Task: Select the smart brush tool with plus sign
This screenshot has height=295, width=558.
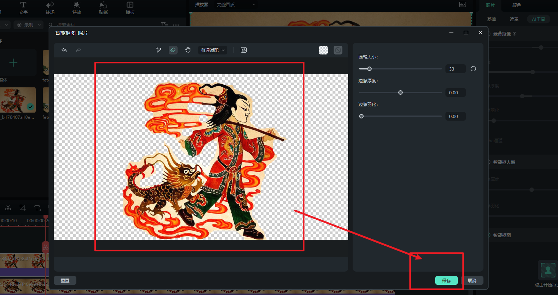Action: pos(159,50)
